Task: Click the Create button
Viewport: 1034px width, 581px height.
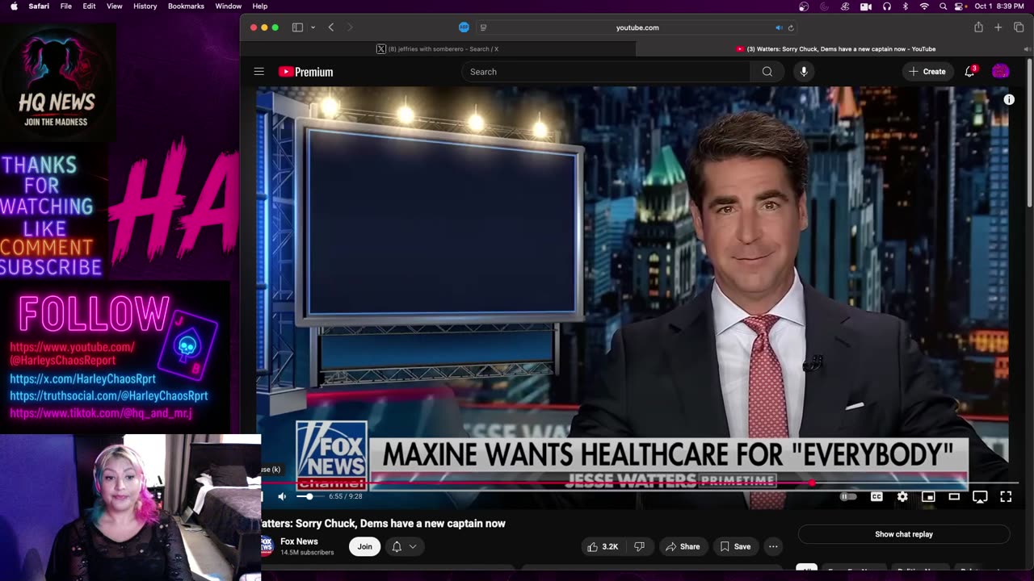Action: [x=927, y=72]
